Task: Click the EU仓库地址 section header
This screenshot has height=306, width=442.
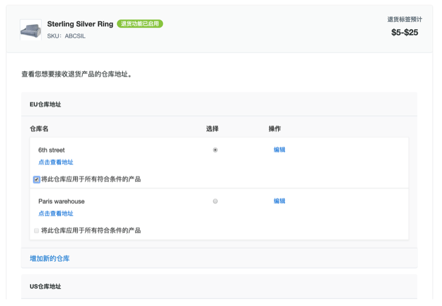Action: coord(46,105)
